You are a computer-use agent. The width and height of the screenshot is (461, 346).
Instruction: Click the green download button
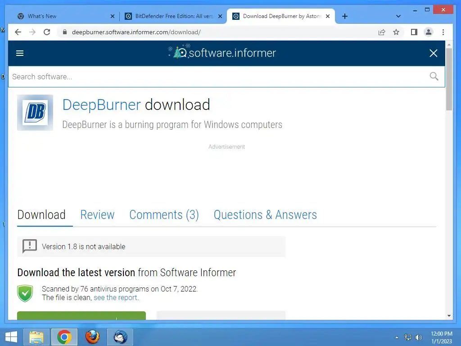click(x=81, y=315)
